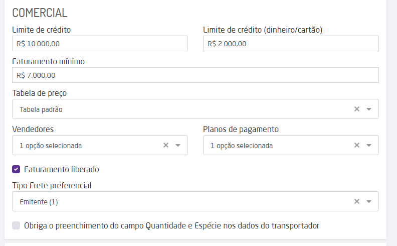The height and width of the screenshot is (246, 397).
Task: Clear the Planos de pagamento selection
Action: coord(357,146)
